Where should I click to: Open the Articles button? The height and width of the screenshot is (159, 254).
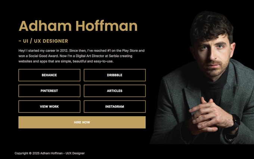(x=115, y=91)
